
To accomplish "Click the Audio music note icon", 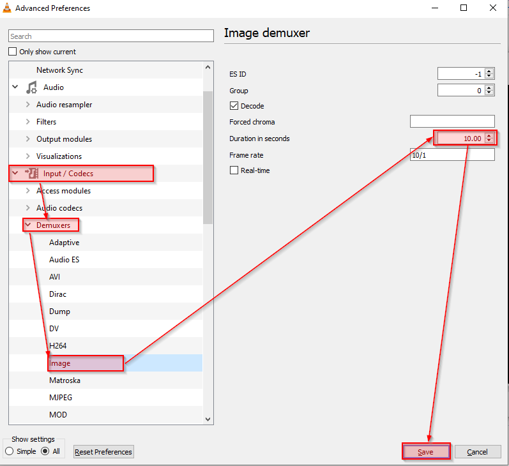I will (x=31, y=87).
